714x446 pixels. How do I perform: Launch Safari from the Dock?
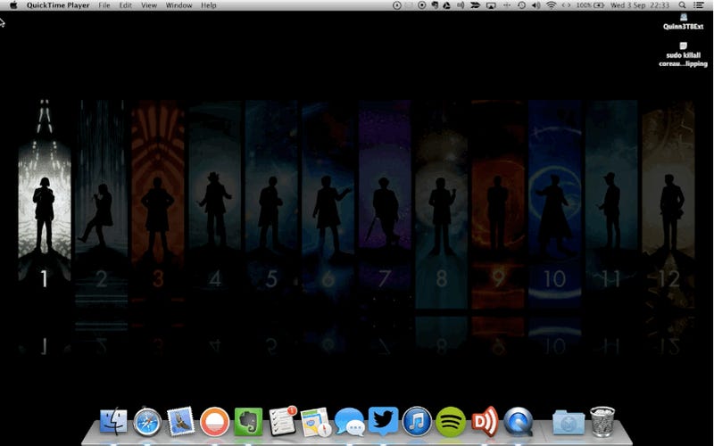[147, 422]
